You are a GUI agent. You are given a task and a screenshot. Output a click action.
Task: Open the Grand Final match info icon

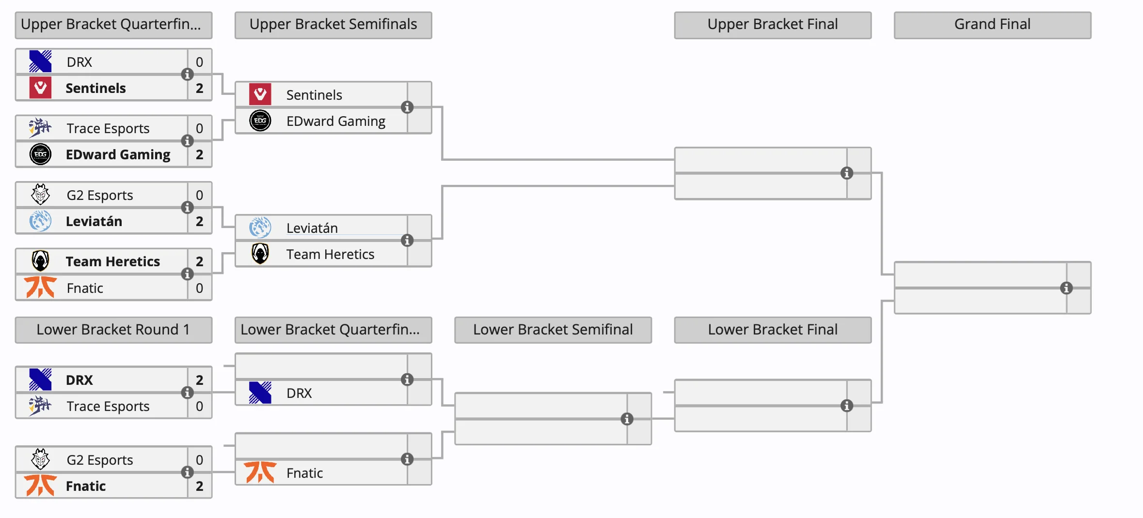1066,288
